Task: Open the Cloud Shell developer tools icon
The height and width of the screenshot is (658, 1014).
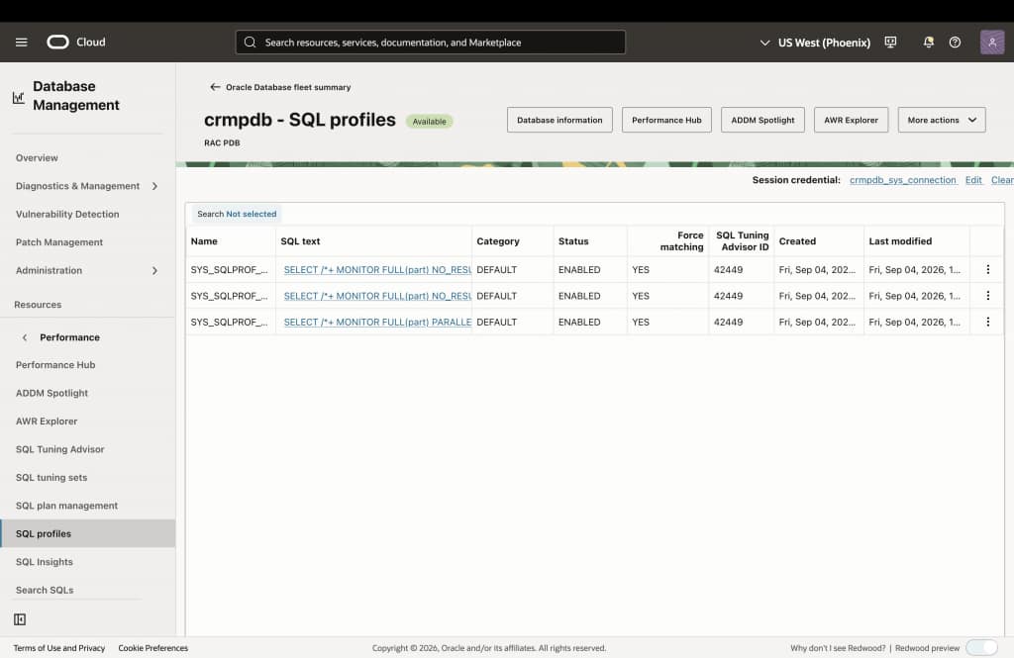Action: (890, 42)
